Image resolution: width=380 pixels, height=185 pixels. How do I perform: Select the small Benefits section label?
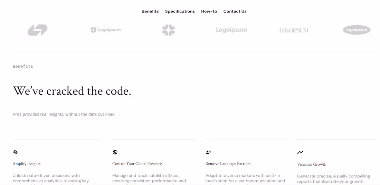click(x=23, y=66)
